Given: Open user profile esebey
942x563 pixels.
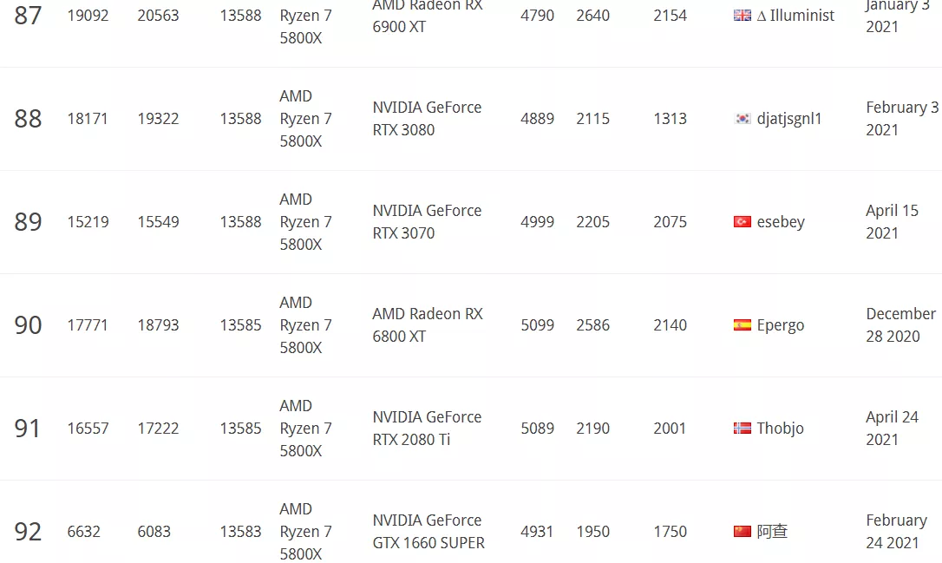Looking at the screenshot, I should (781, 222).
